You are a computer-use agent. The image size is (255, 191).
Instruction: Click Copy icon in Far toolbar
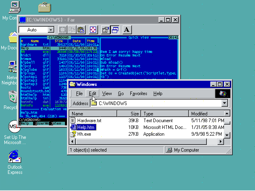tap(72, 30)
